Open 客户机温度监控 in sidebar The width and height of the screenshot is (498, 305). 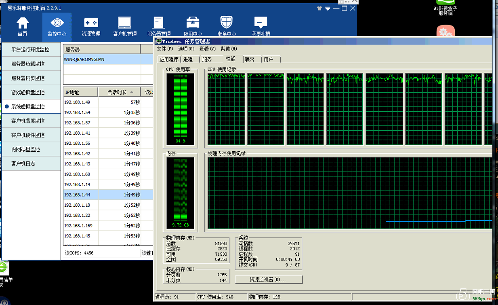[31, 121]
